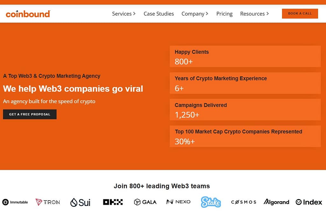Image resolution: width=326 pixels, height=212 pixels.
Task: Click the Index logo
Action: coord(309,202)
